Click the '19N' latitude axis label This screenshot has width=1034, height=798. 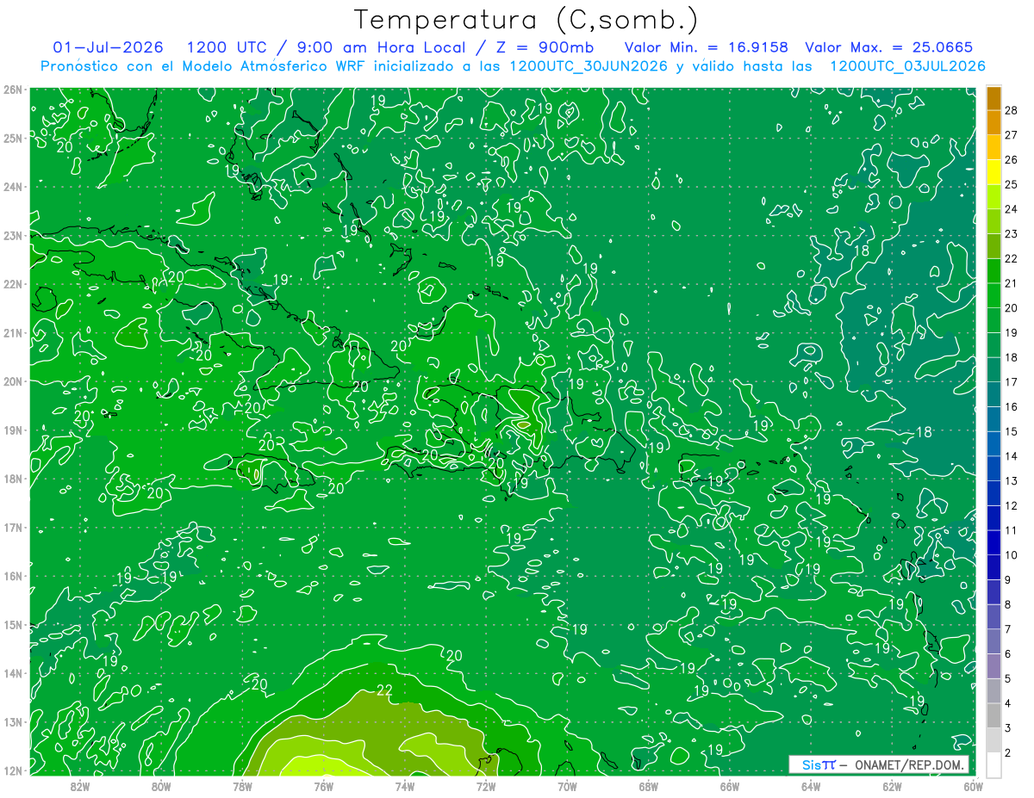tap(14, 430)
